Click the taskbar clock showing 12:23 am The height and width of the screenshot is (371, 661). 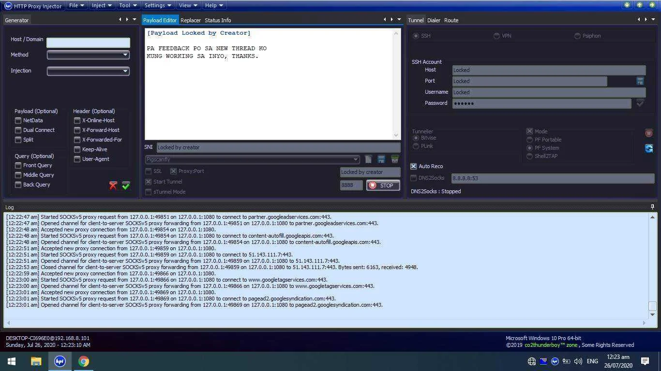(617, 361)
